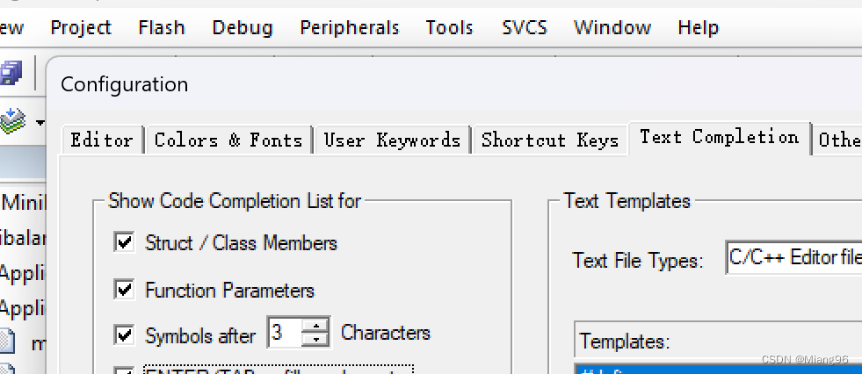Open the dropdown arrow beside stack icon
This screenshot has width=862, height=374.
pyautogui.click(x=40, y=122)
